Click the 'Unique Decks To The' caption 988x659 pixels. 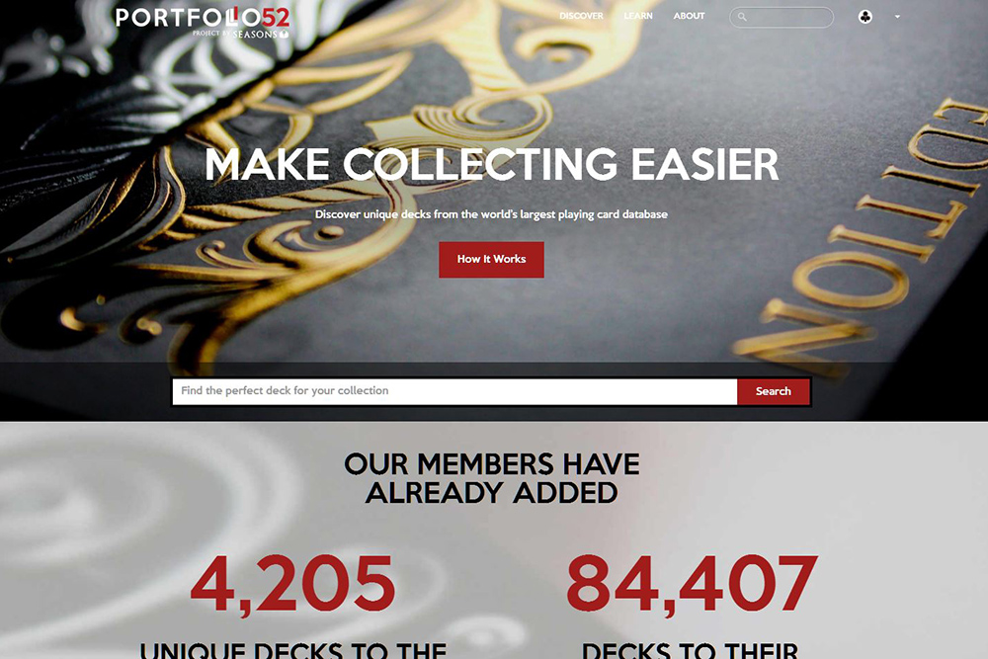[x=293, y=650]
